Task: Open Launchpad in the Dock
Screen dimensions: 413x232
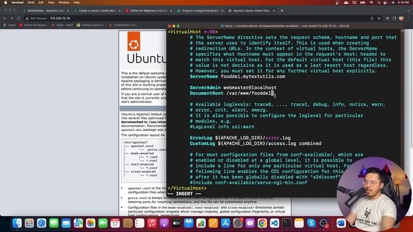Action: (29, 224)
